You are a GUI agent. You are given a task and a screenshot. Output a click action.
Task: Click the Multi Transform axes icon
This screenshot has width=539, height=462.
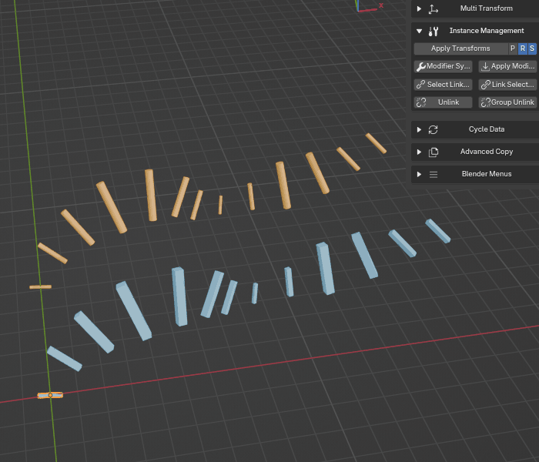tap(433, 9)
